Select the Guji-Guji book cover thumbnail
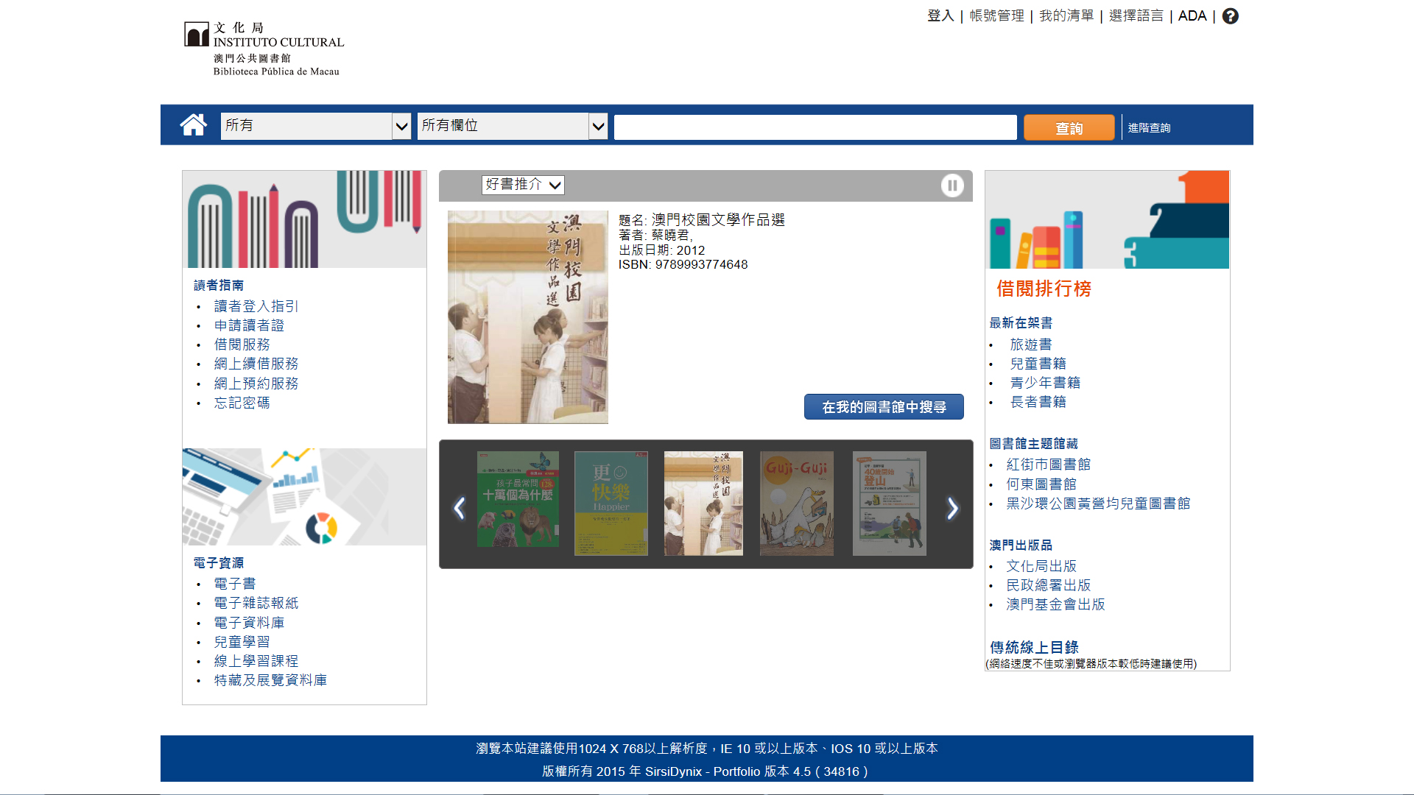This screenshot has width=1414, height=795. pyautogui.click(x=796, y=504)
